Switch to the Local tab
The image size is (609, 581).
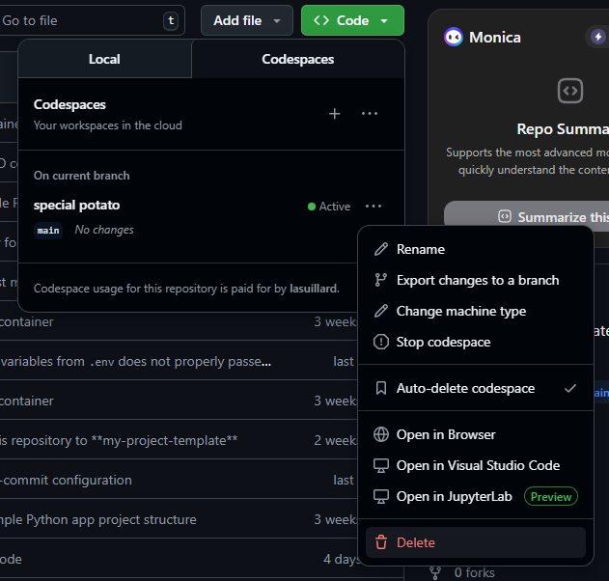tap(104, 59)
